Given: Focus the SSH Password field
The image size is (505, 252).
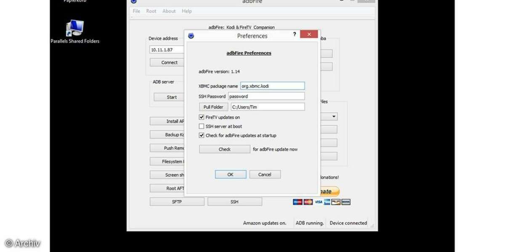Looking at the screenshot, I should pyautogui.click(x=266, y=96).
